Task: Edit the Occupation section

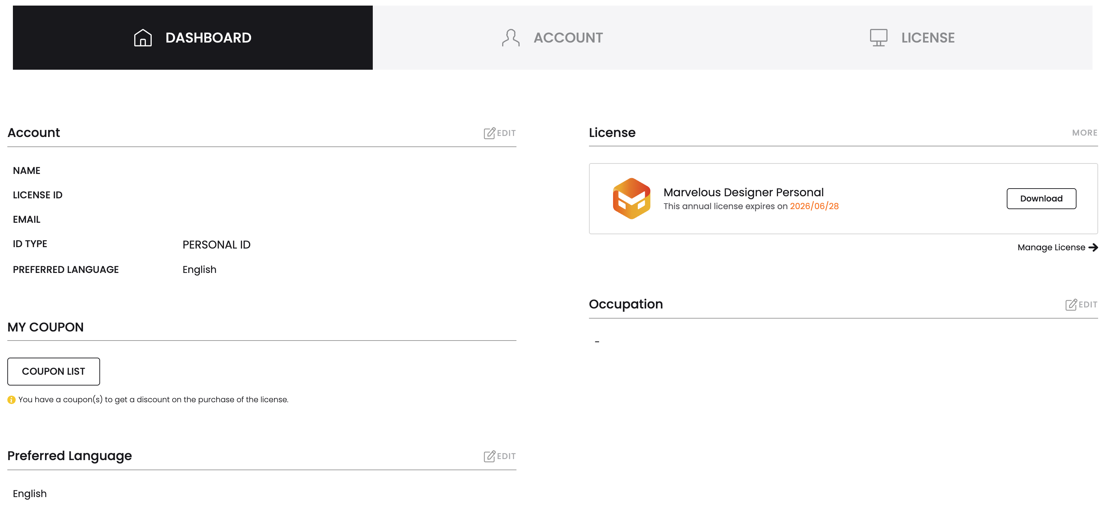Action: click(1081, 305)
